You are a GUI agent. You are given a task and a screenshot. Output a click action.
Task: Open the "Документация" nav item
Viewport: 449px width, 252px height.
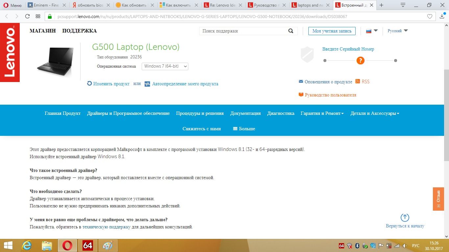[246, 113]
